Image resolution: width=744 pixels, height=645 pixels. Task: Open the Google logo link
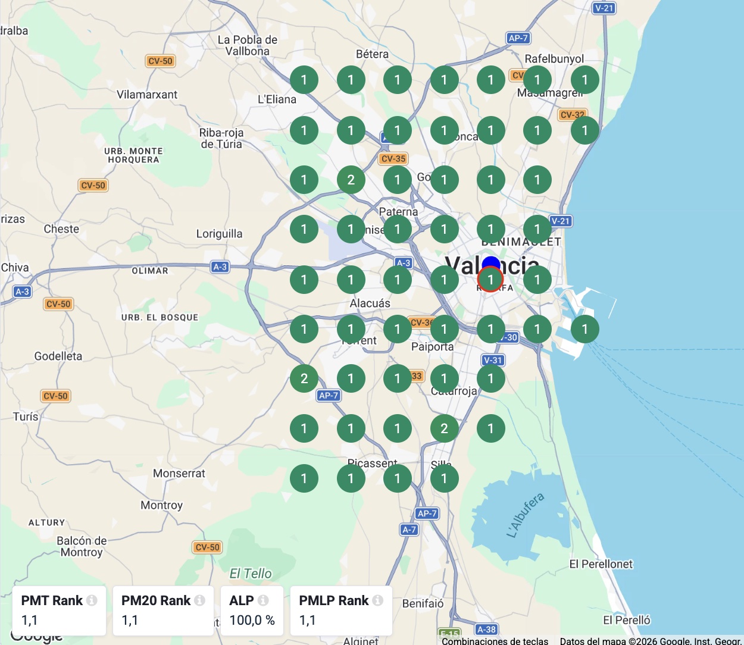[36, 636]
